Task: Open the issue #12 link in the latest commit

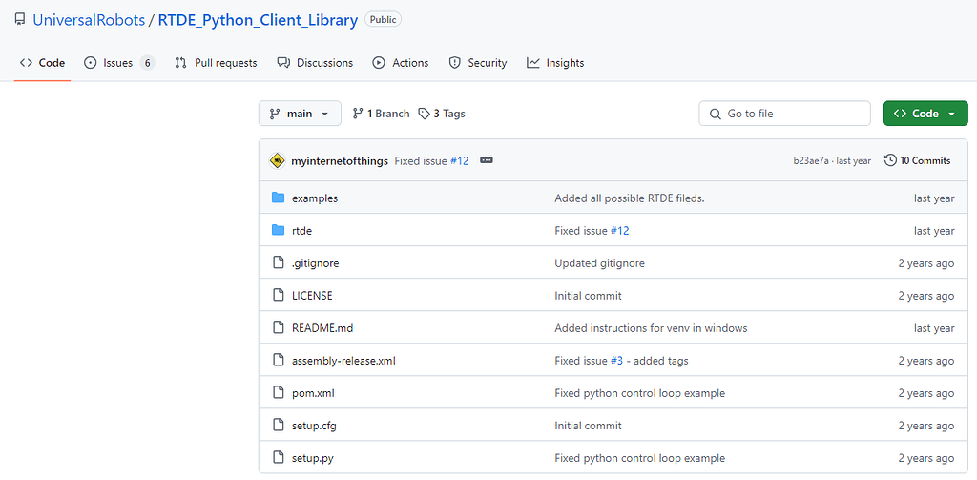Action: [x=459, y=161]
